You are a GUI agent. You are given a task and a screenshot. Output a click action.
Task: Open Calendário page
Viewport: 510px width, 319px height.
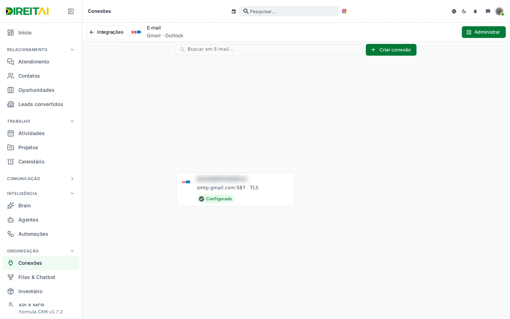point(41,162)
